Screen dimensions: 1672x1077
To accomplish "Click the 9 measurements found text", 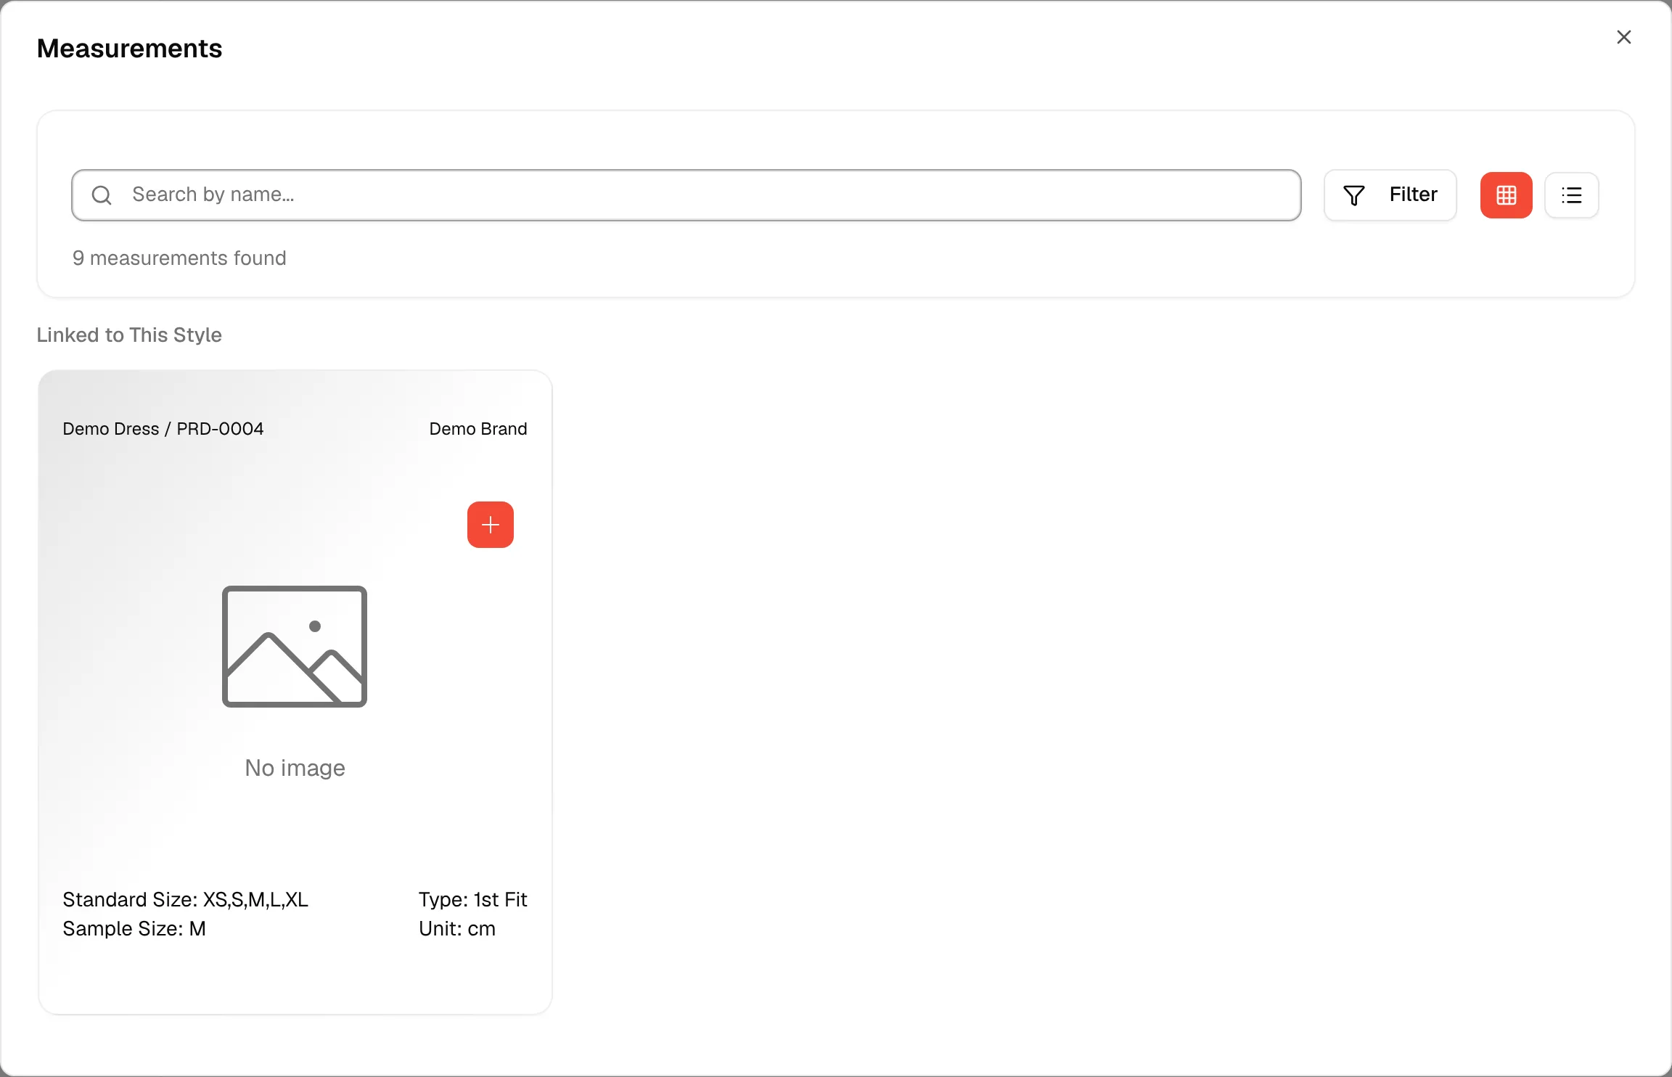I will pos(179,258).
